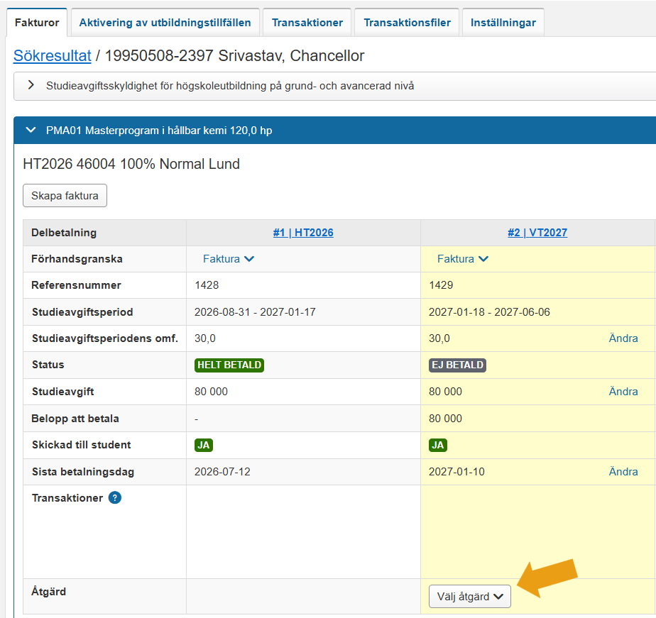The image size is (656, 618).
Task: Open Aktivering av utbildningstillfällen tab
Action: pyautogui.click(x=165, y=23)
